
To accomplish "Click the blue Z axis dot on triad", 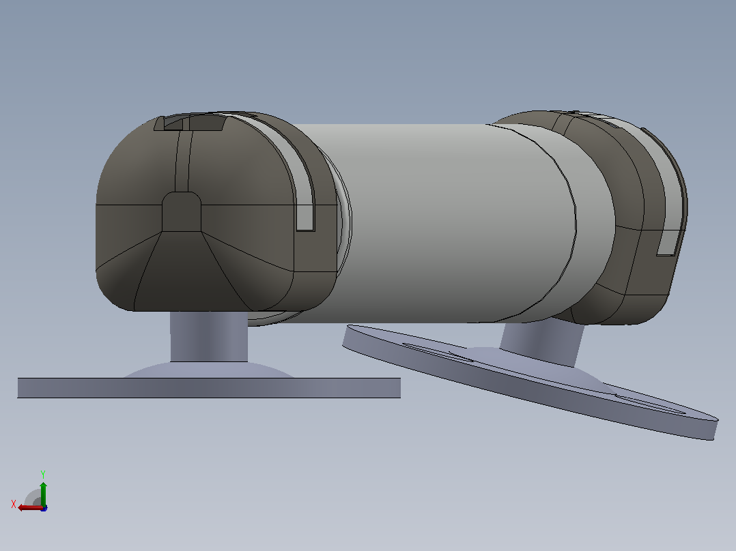I will pos(44,508).
